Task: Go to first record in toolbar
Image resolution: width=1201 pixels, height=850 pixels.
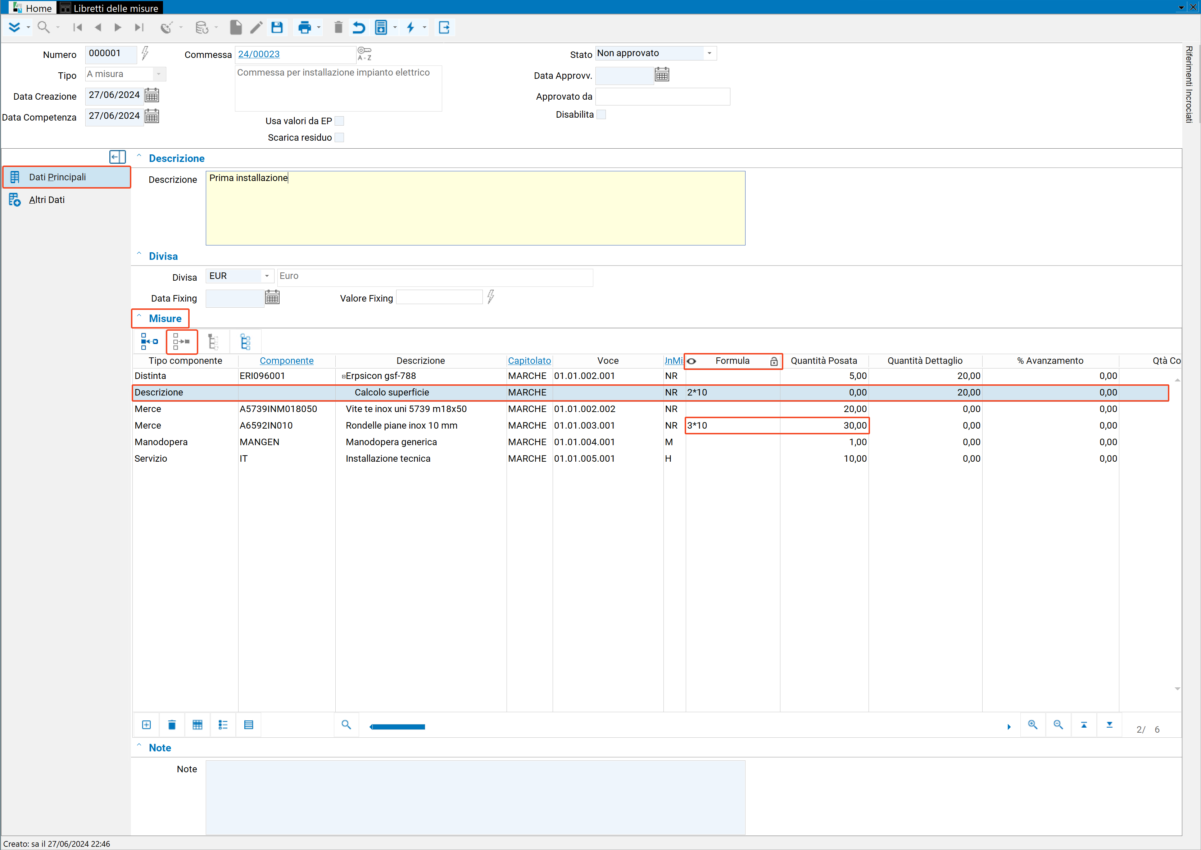Action: (77, 27)
